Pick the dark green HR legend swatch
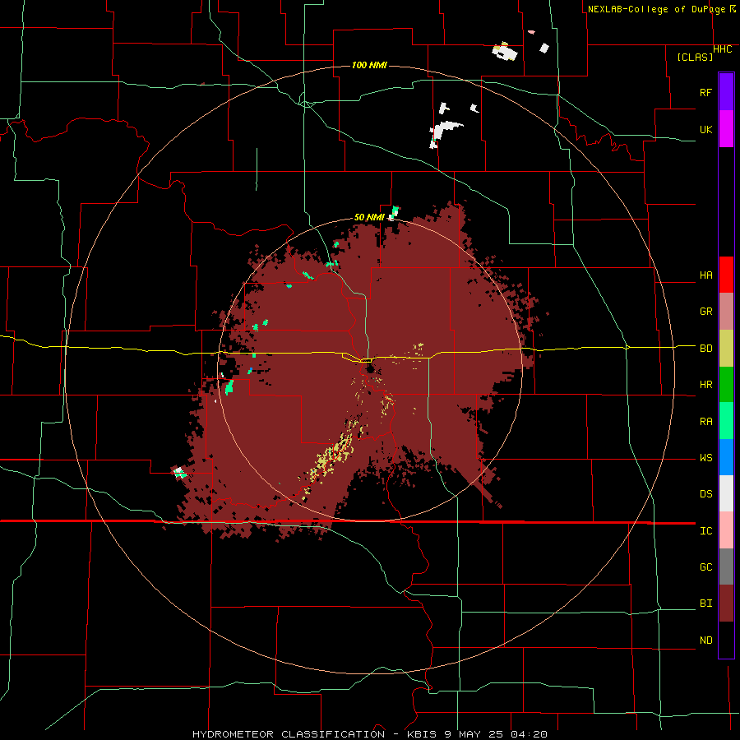This screenshot has width=740, height=740. click(x=726, y=385)
